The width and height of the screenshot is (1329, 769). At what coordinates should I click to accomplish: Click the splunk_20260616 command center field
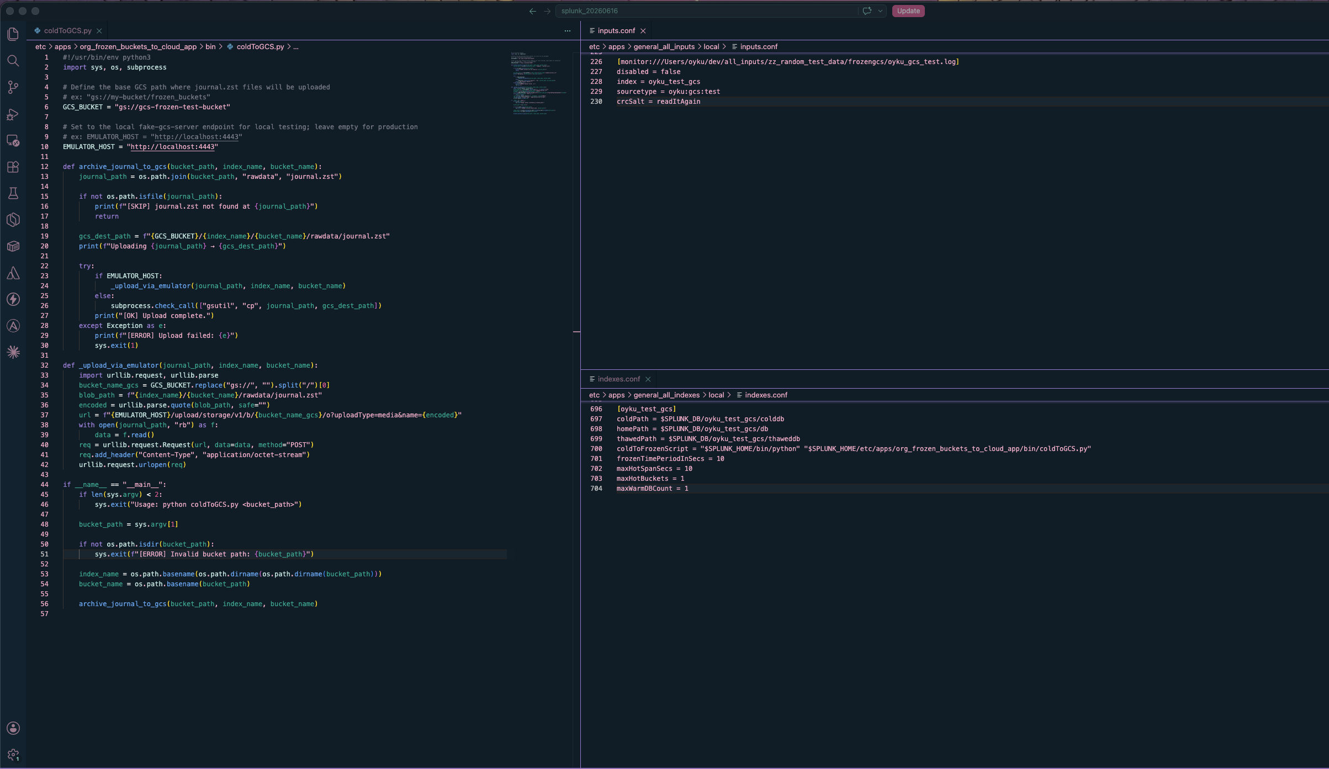click(707, 11)
